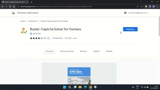This screenshot has height=90, width=160.
Task: Open the Related tab
Action: (109, 51)
